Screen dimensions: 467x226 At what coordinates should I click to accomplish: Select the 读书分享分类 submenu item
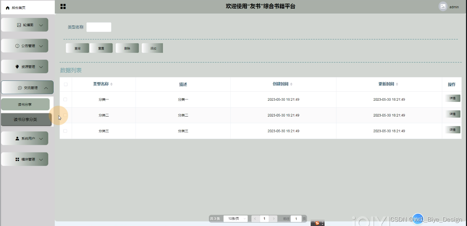coord(26,120)
